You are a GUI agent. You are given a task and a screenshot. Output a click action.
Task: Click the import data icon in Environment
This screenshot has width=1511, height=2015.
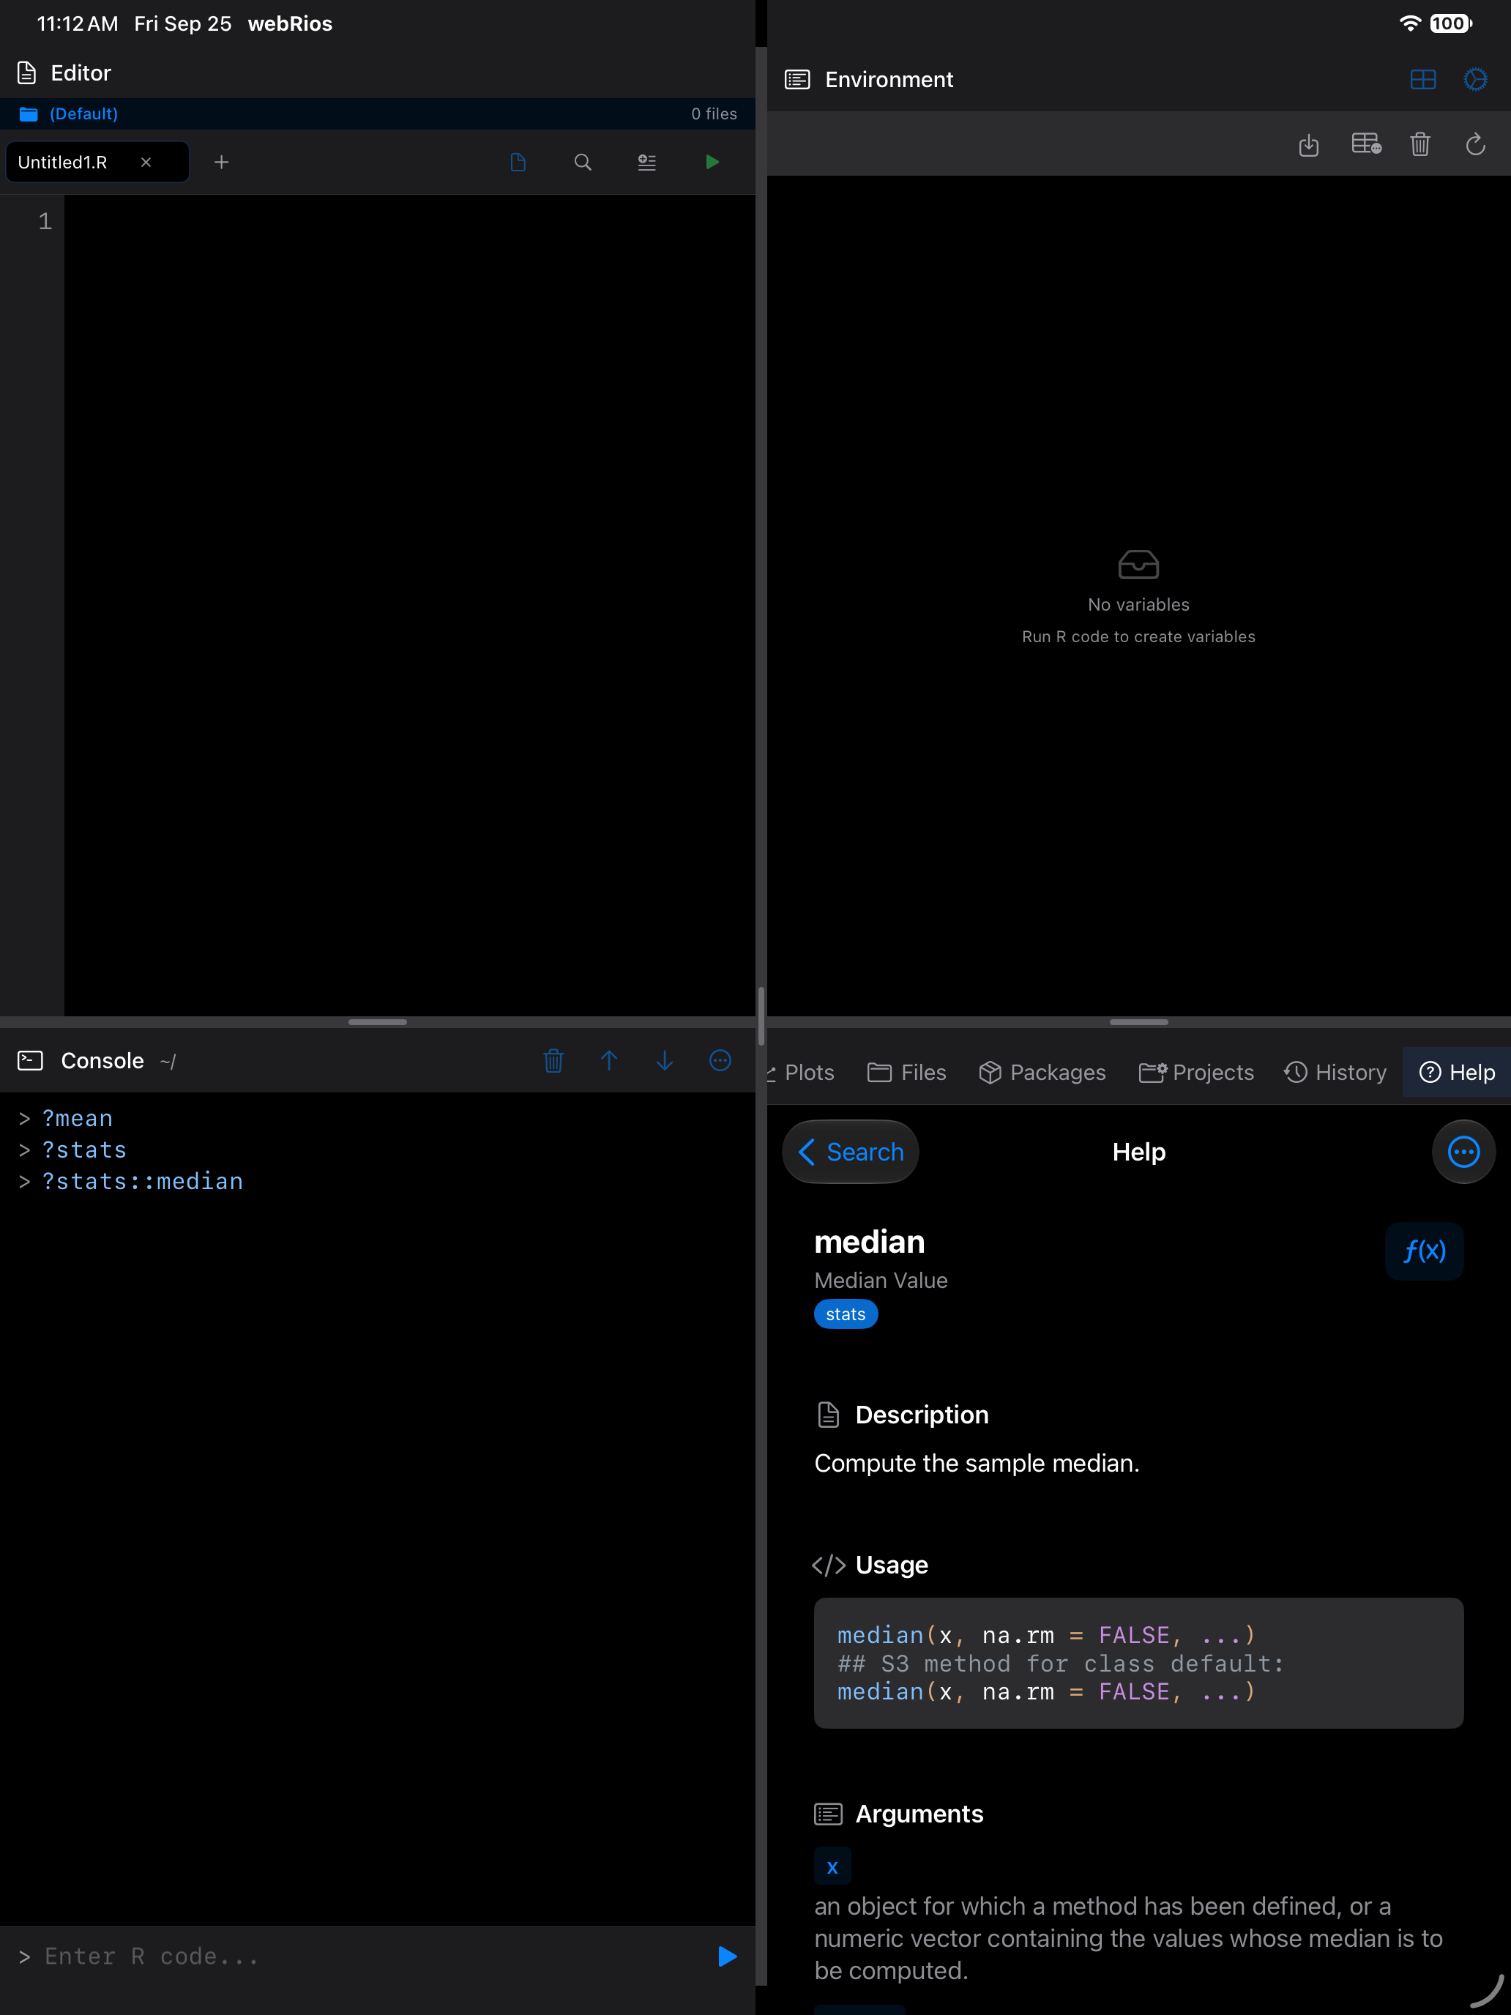(x=1309, y=145)
